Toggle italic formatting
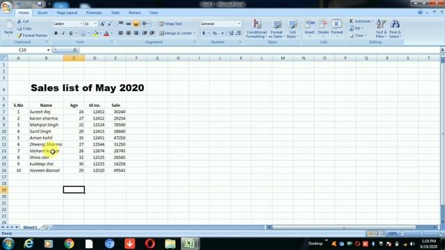Image resolution: width=445 pixels, height=250 pixels. [63, 33]
